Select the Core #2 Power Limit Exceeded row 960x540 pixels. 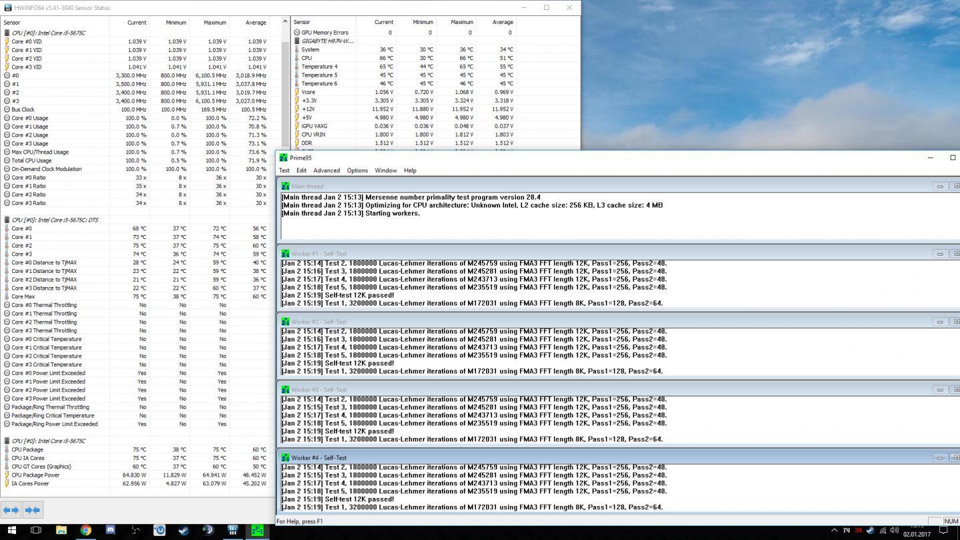pos(136,390)
